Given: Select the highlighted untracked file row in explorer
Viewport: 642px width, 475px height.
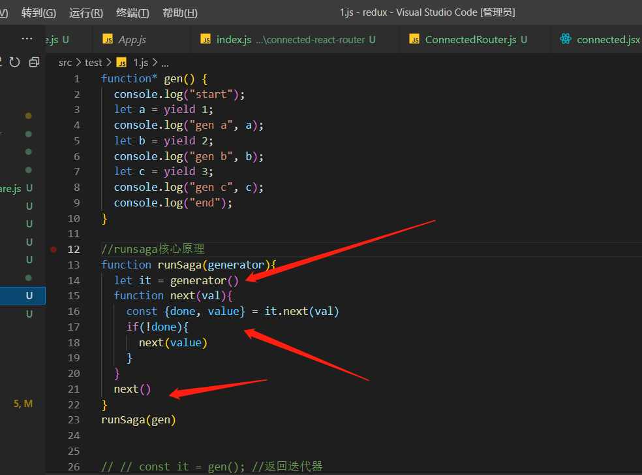Looking at the screenshot, I should point(23,296).
